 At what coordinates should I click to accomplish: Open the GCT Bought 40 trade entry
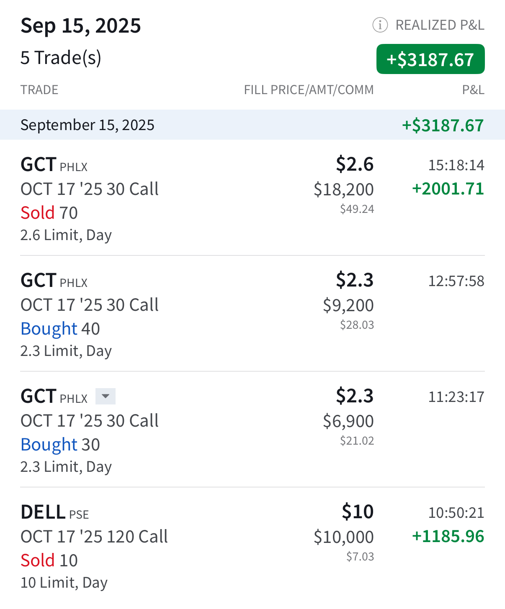click(x=252, y=314)
